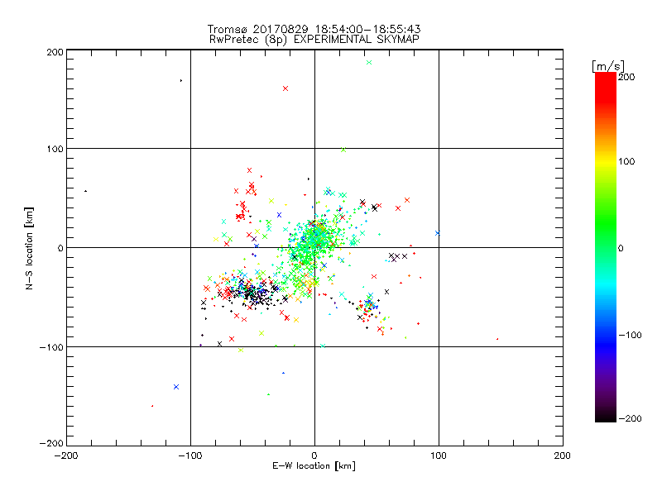Click the colorbar label '-100' near blue
Image resolution: width=662 pixels, height=496 pixels.
(630, 335)
